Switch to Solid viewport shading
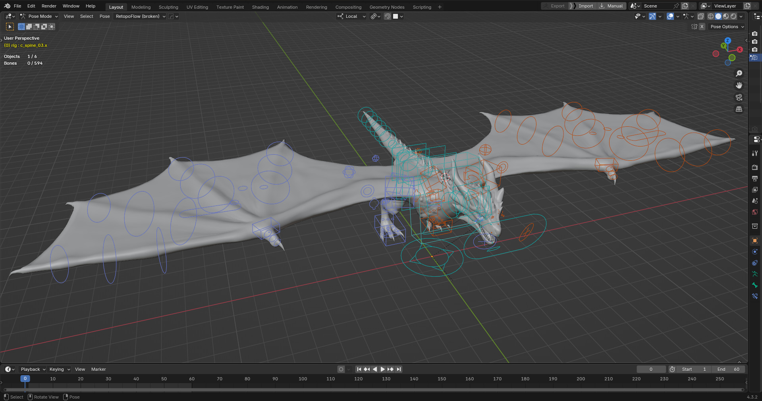762x401 pixels. pyautogui.click(x=718, y=16)
